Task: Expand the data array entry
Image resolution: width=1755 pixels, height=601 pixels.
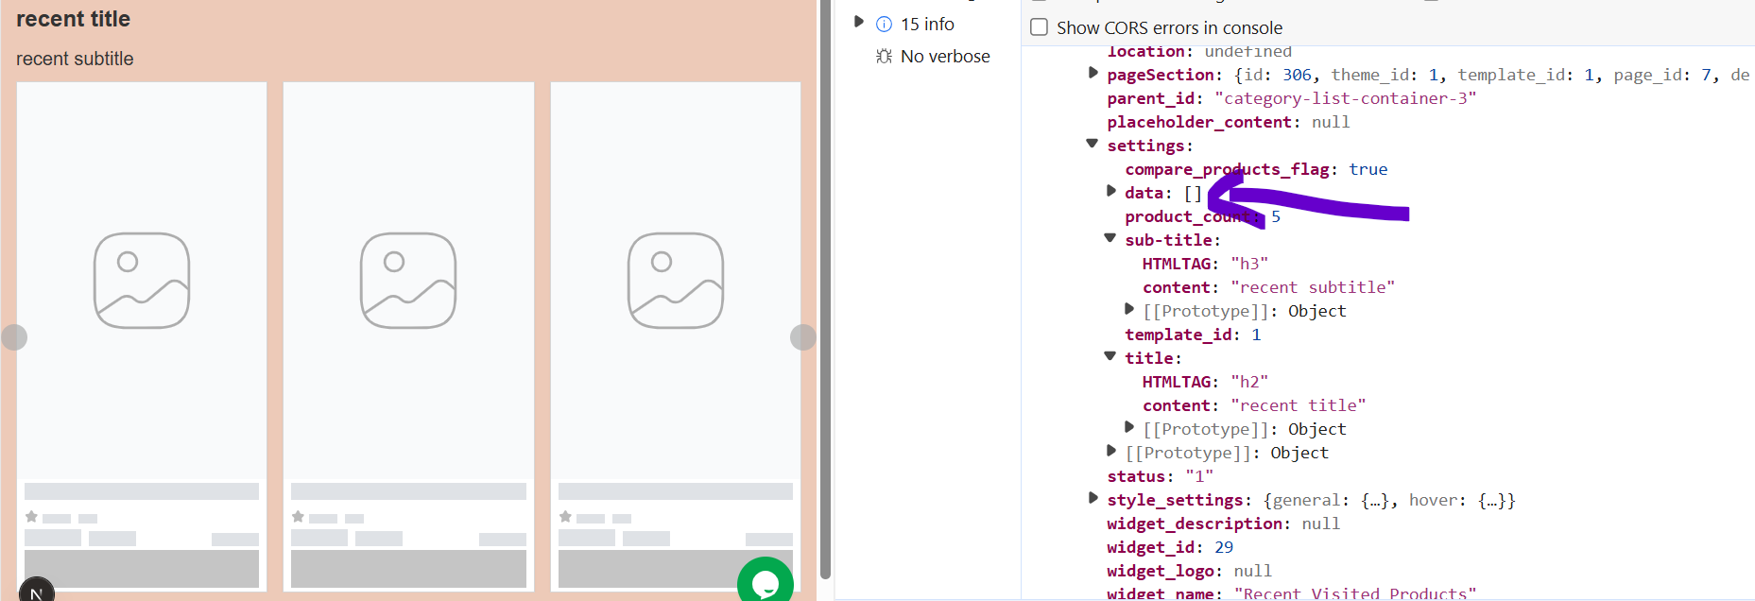Action: click(1110, 191)
